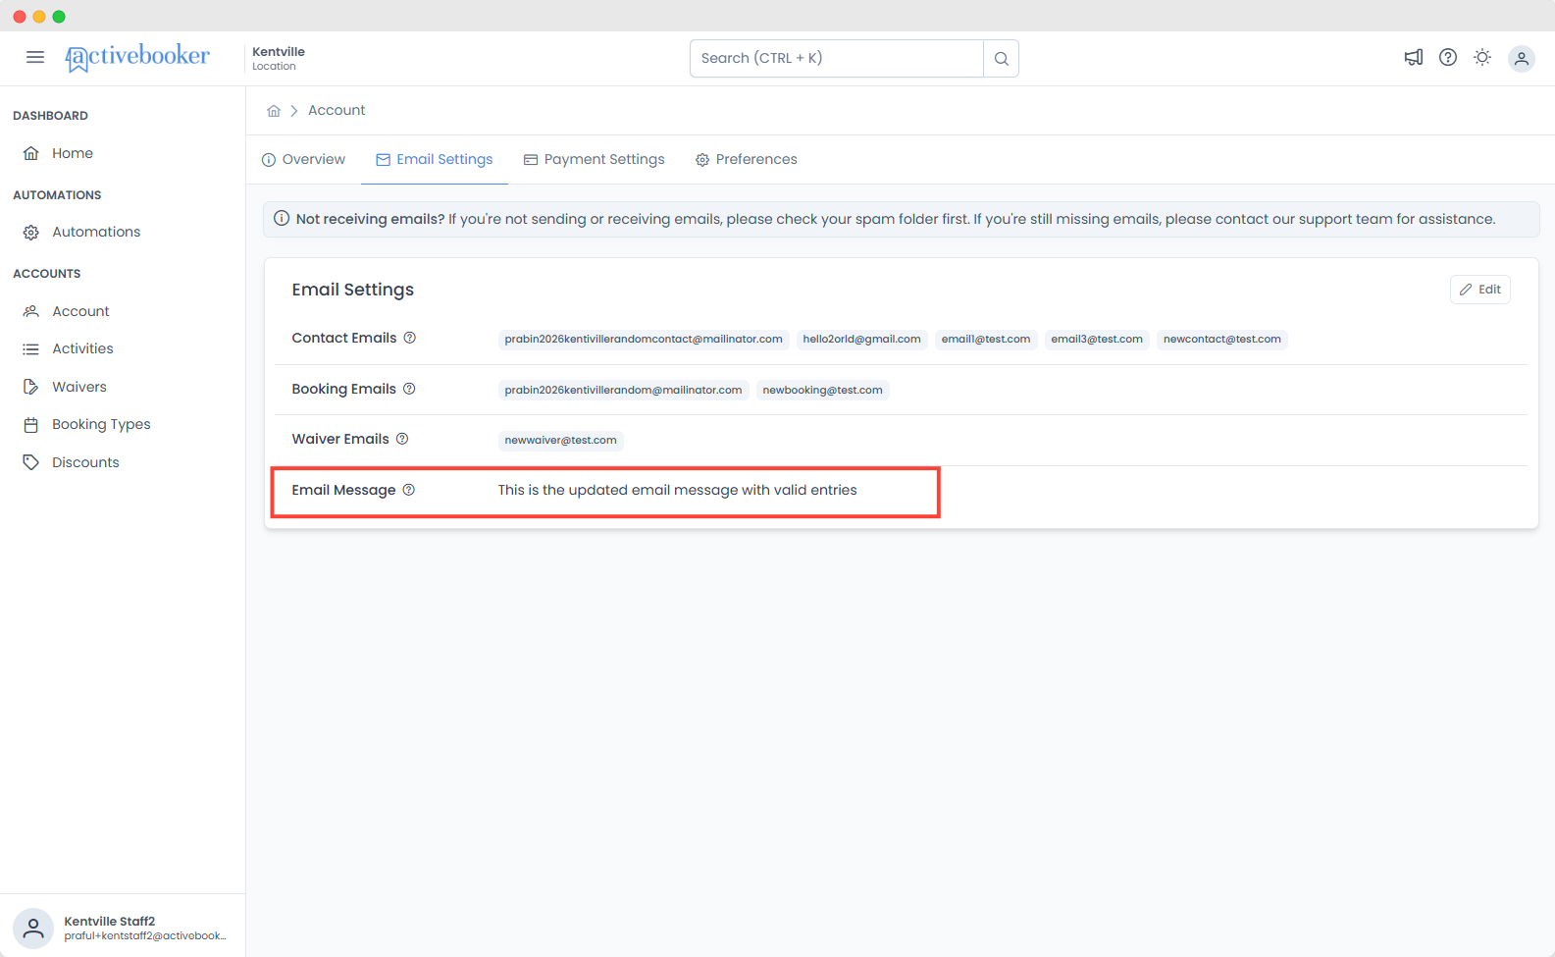Open the user profile avatar in header

tap(1522, 58)
